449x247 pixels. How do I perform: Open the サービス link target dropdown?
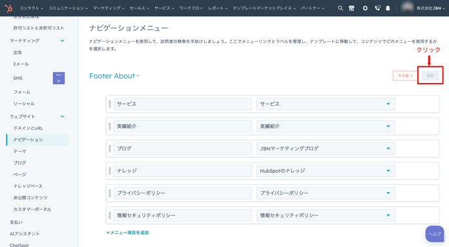pos(326,104)
